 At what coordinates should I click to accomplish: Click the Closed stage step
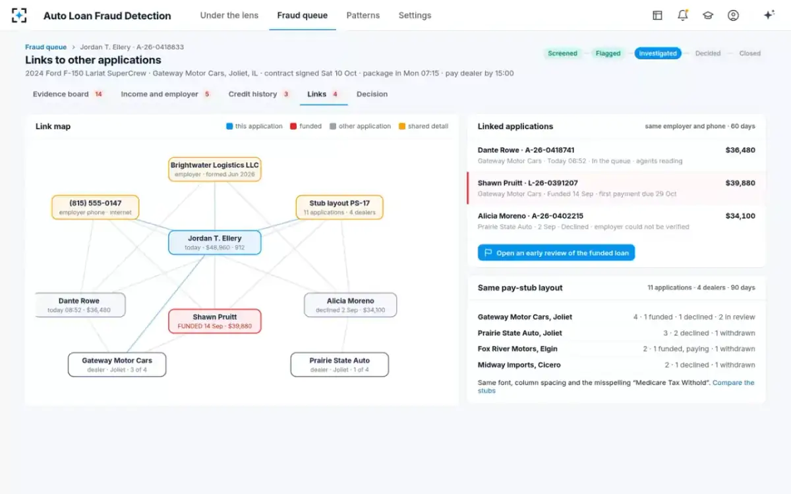coord(749,53)
